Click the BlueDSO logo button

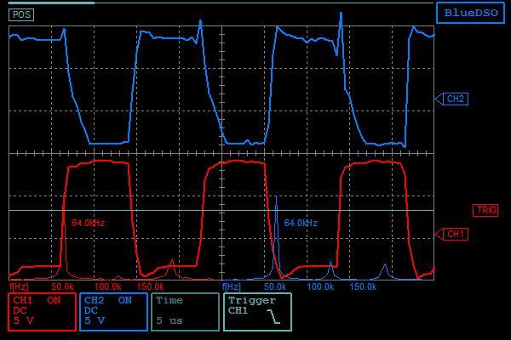coord(470,13)
